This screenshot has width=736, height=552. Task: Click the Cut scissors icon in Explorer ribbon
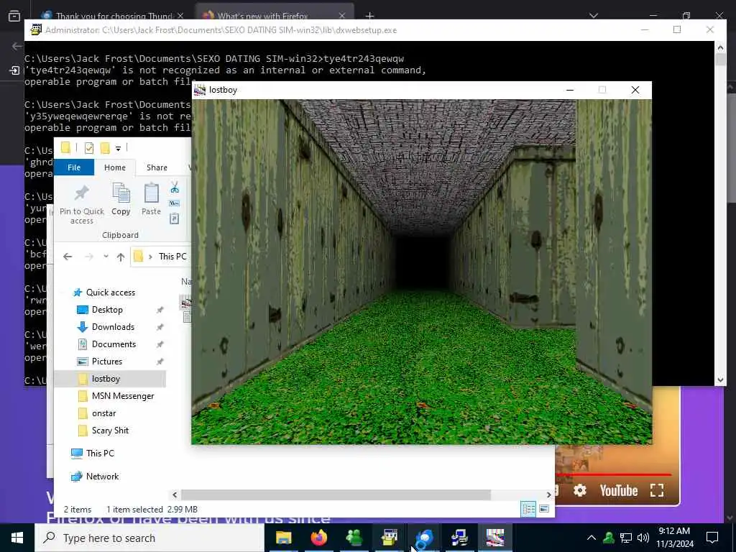(x=175, y=188)
